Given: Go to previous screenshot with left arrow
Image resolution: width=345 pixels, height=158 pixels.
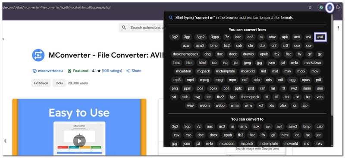Looking at the screenshot, I should (5, 141).
